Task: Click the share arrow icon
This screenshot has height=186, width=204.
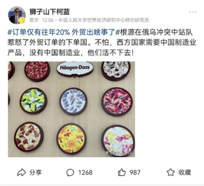Action: click(x=21, y=173)
